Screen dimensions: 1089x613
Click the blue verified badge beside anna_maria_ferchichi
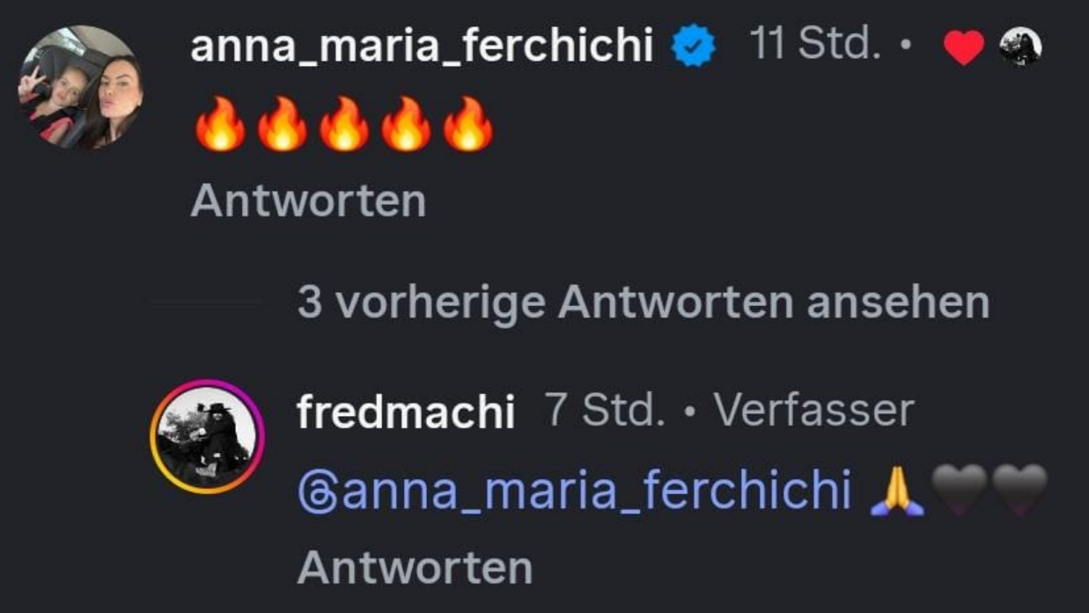pos(695,47)
